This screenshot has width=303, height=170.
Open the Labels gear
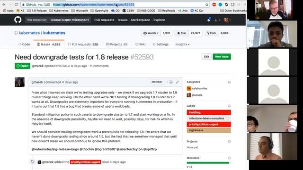click(x=229, y=106)
